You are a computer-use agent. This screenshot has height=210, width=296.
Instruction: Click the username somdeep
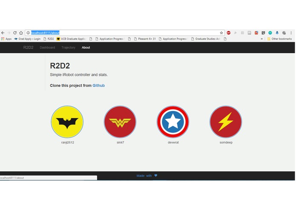pos(226,142)
